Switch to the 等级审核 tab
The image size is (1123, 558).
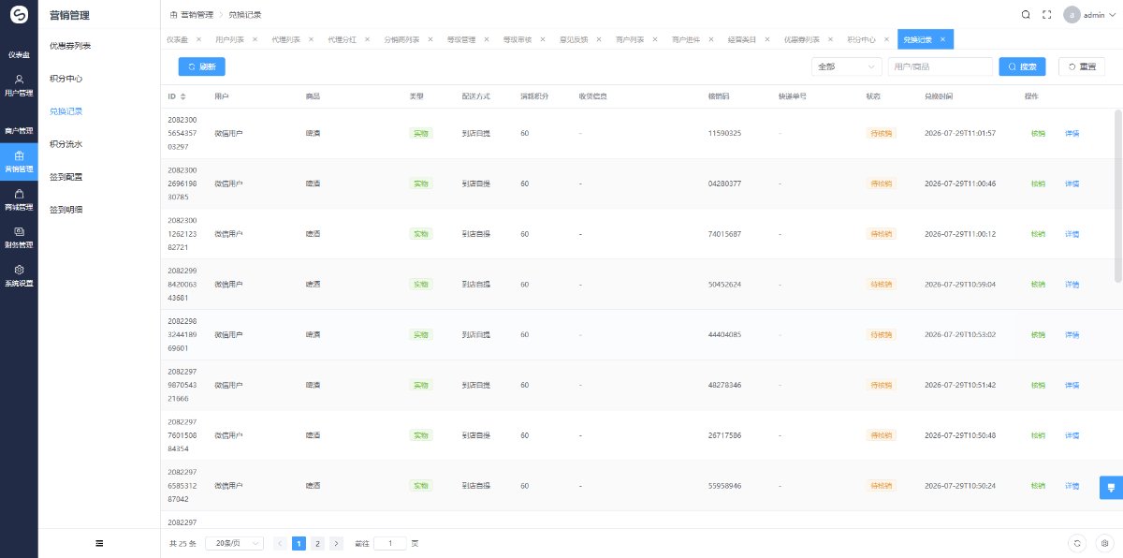click(x=518, y=39)
